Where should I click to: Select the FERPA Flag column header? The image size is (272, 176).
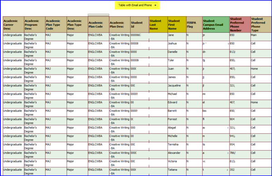194,24
